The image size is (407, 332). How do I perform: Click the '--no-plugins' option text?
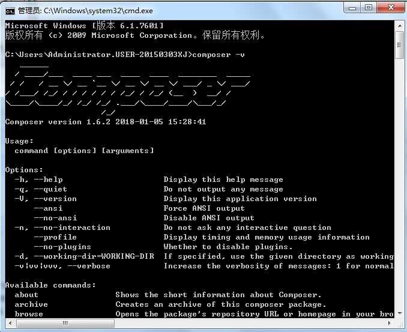tap(62, 247)
